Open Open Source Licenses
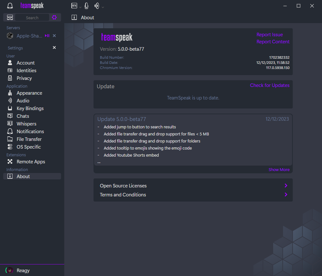The width and height of the screenshot is (322, 276). pyautogui.click(x=193, y=185)
